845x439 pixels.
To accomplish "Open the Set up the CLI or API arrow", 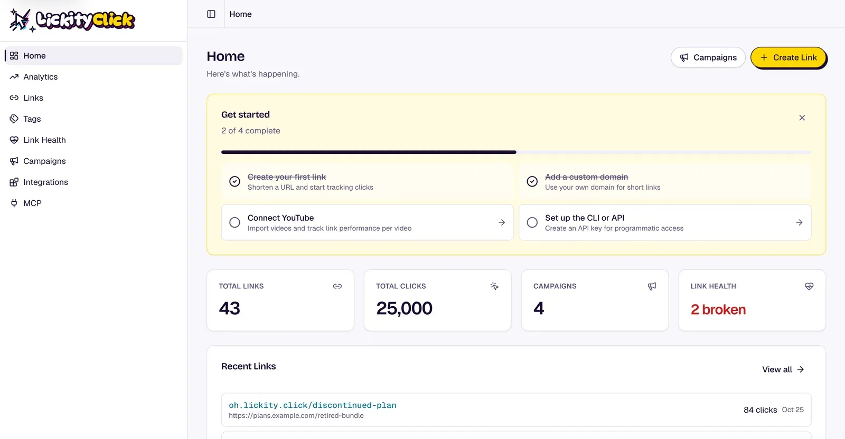I will pyautogui.click(x=799, y=222).
